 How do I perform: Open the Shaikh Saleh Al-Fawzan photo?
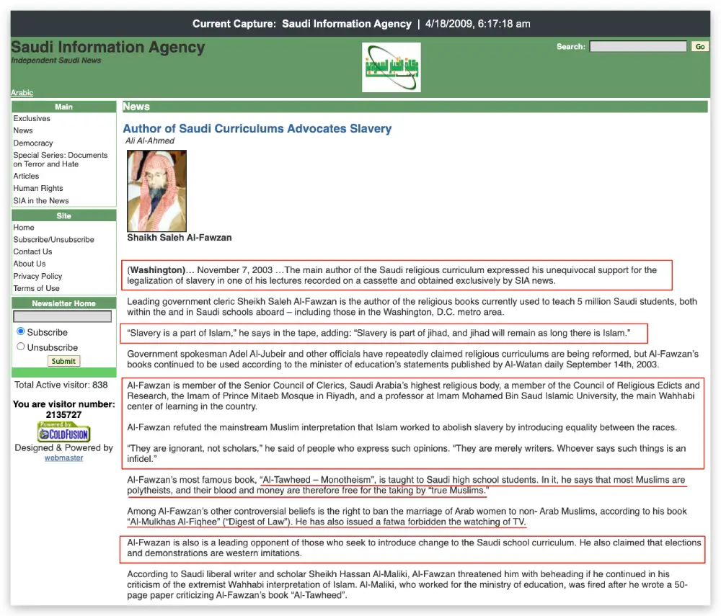(x=156, y=190)
